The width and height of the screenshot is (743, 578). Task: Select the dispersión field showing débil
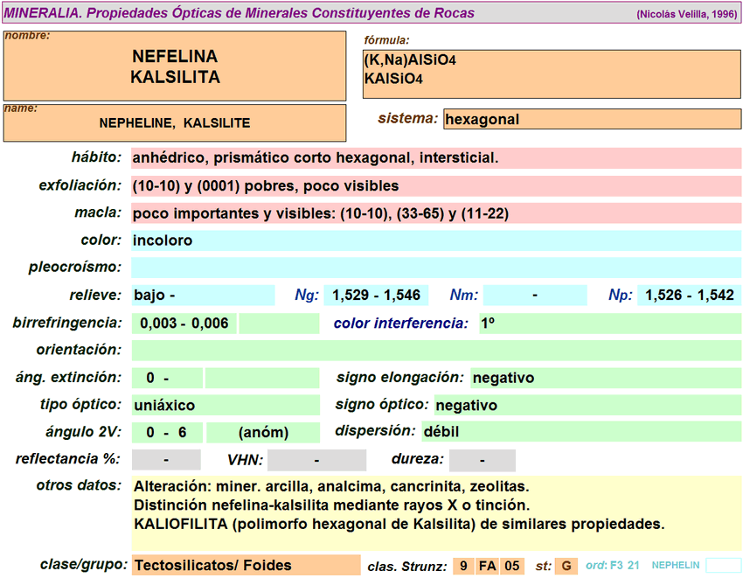click(580, 432)
